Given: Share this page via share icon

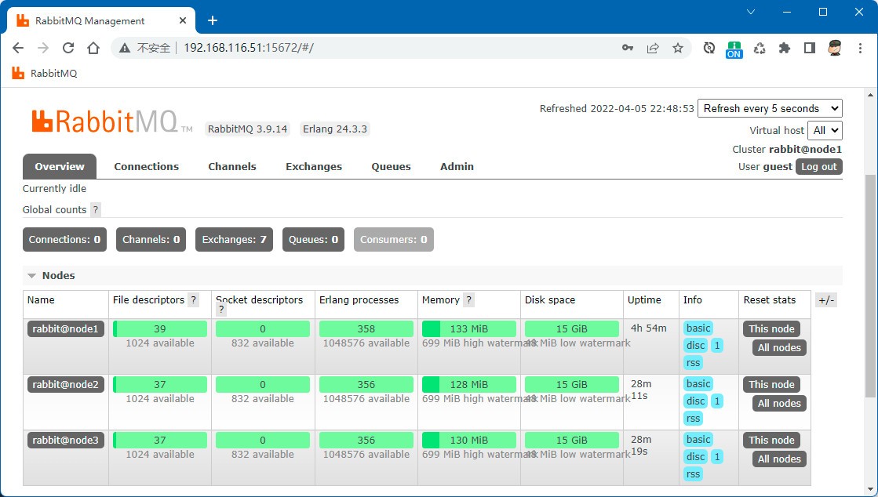Looking at the screenshot, I should pos(652,48).
